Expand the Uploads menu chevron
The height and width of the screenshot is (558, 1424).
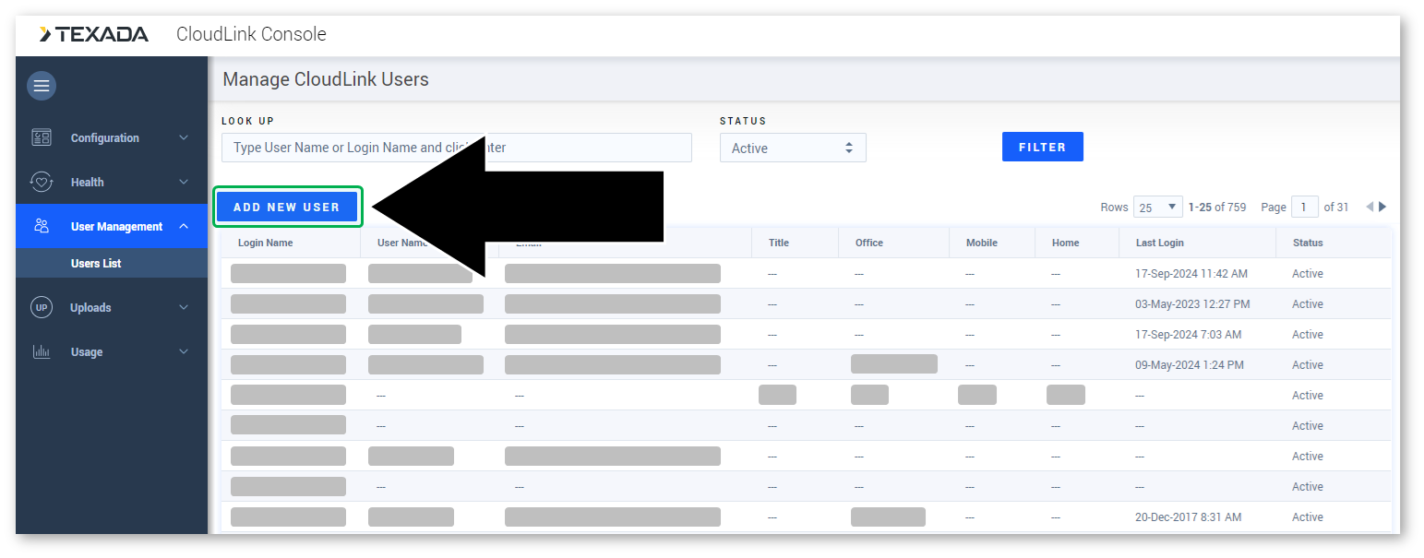(184, 307)
